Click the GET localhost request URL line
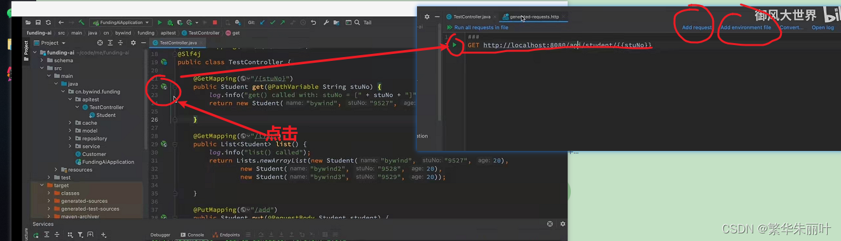 pyautogui.click(x=560, y=45)
